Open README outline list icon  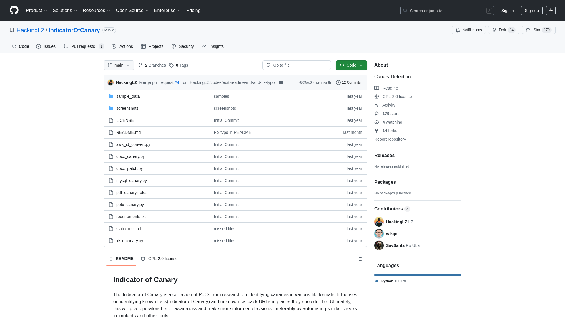click(360, 259)
